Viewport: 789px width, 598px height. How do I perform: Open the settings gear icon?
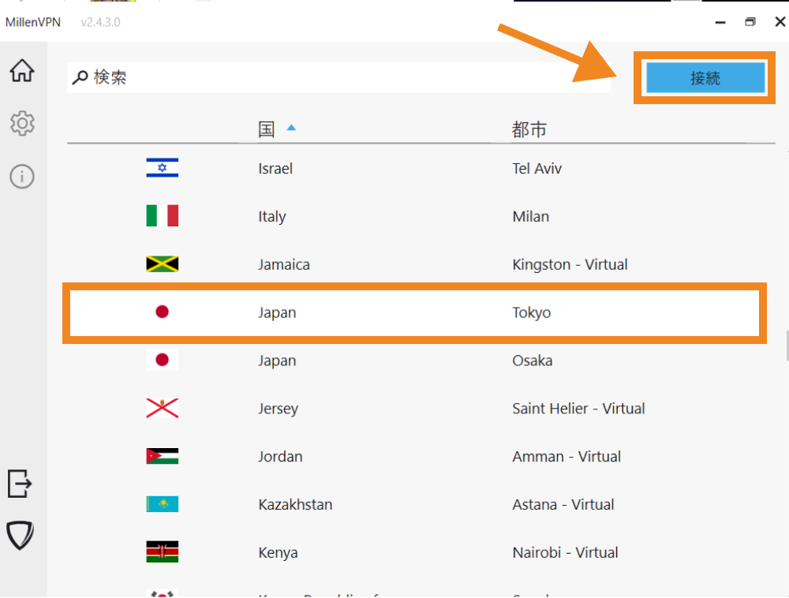(22, 123)
